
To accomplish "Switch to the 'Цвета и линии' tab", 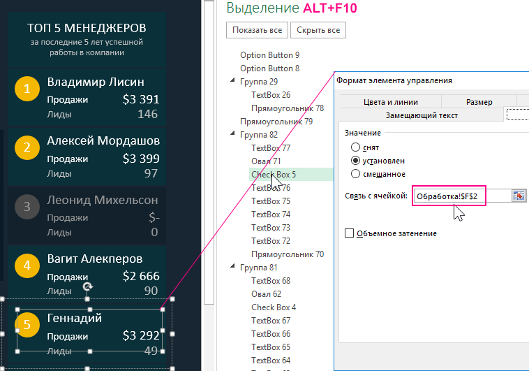I will coord(390,102).
